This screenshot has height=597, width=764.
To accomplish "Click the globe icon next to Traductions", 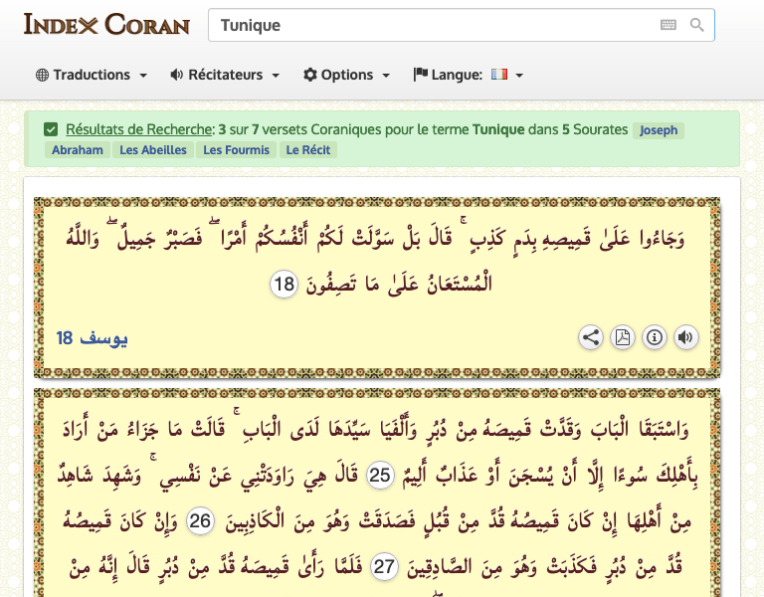I will [x=42, y=75].
